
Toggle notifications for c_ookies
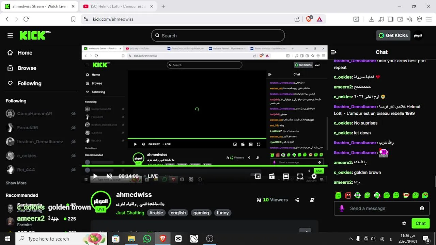[73, 156]
